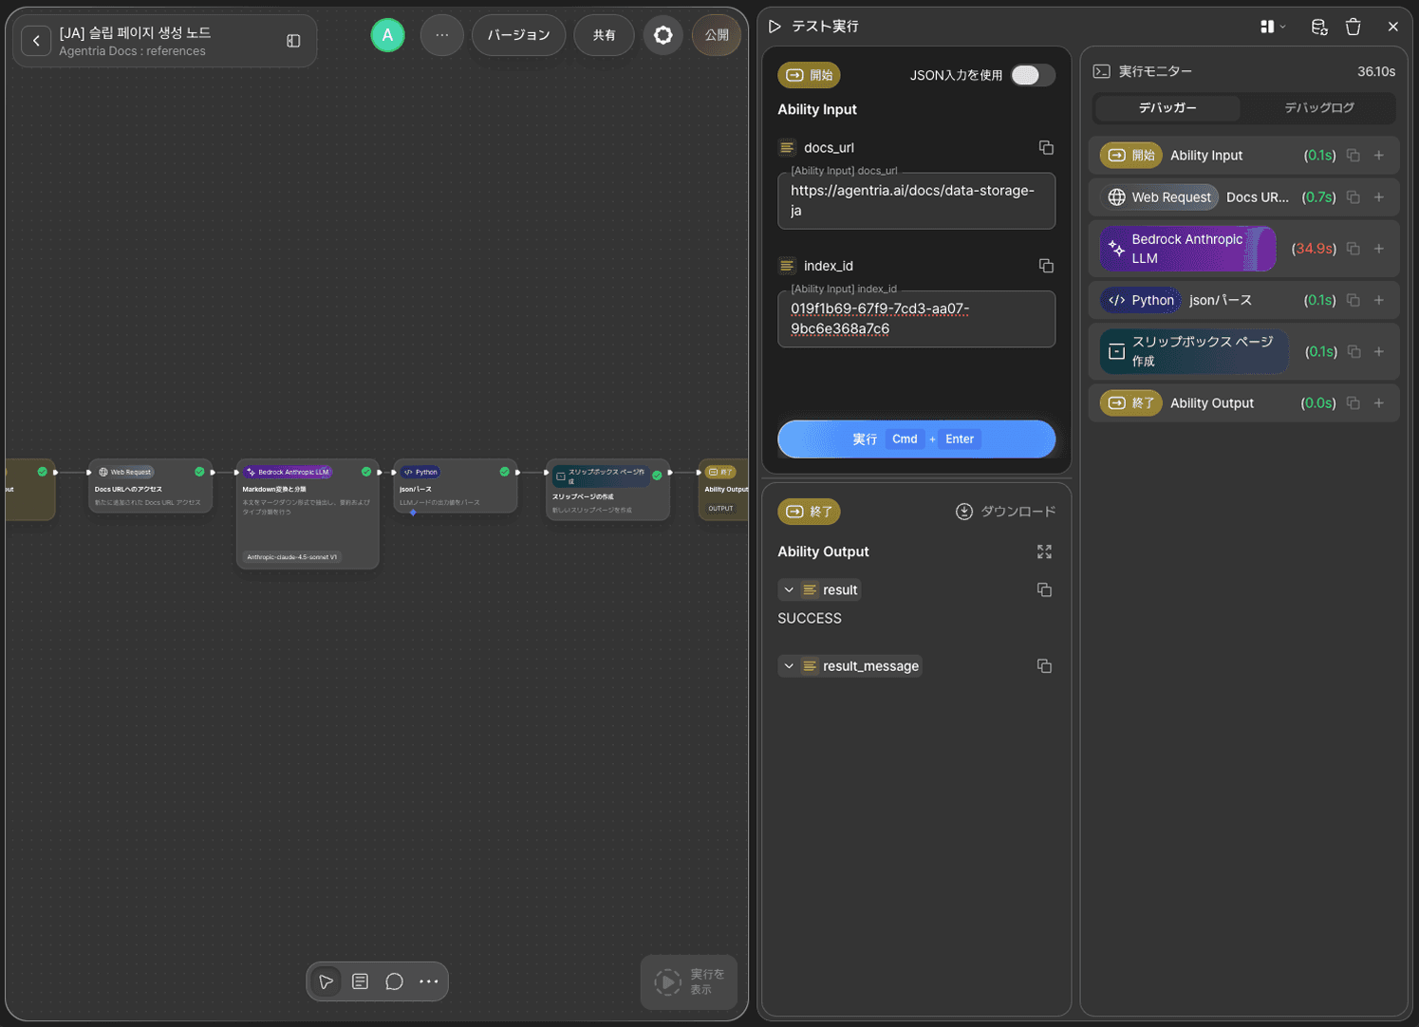Click the 開始 badge in test panel

pyautogui.click(x=809, y=75)
